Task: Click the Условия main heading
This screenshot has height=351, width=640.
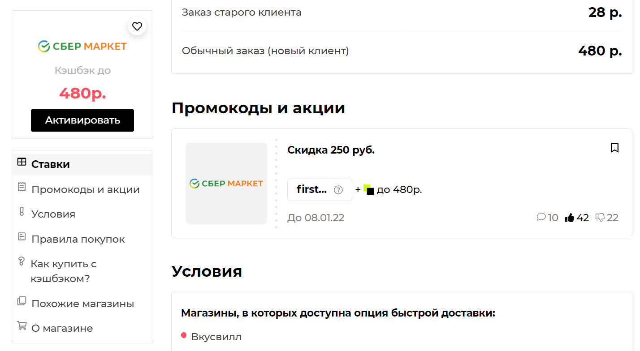Action: click(207, 271)
